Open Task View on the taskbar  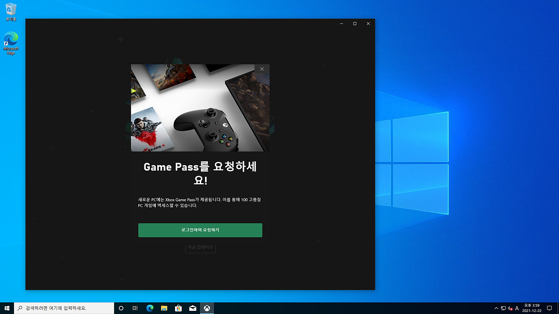coord(135,308)
